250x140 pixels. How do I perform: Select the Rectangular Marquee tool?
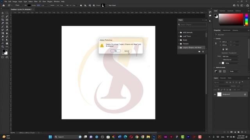point(7,13)
